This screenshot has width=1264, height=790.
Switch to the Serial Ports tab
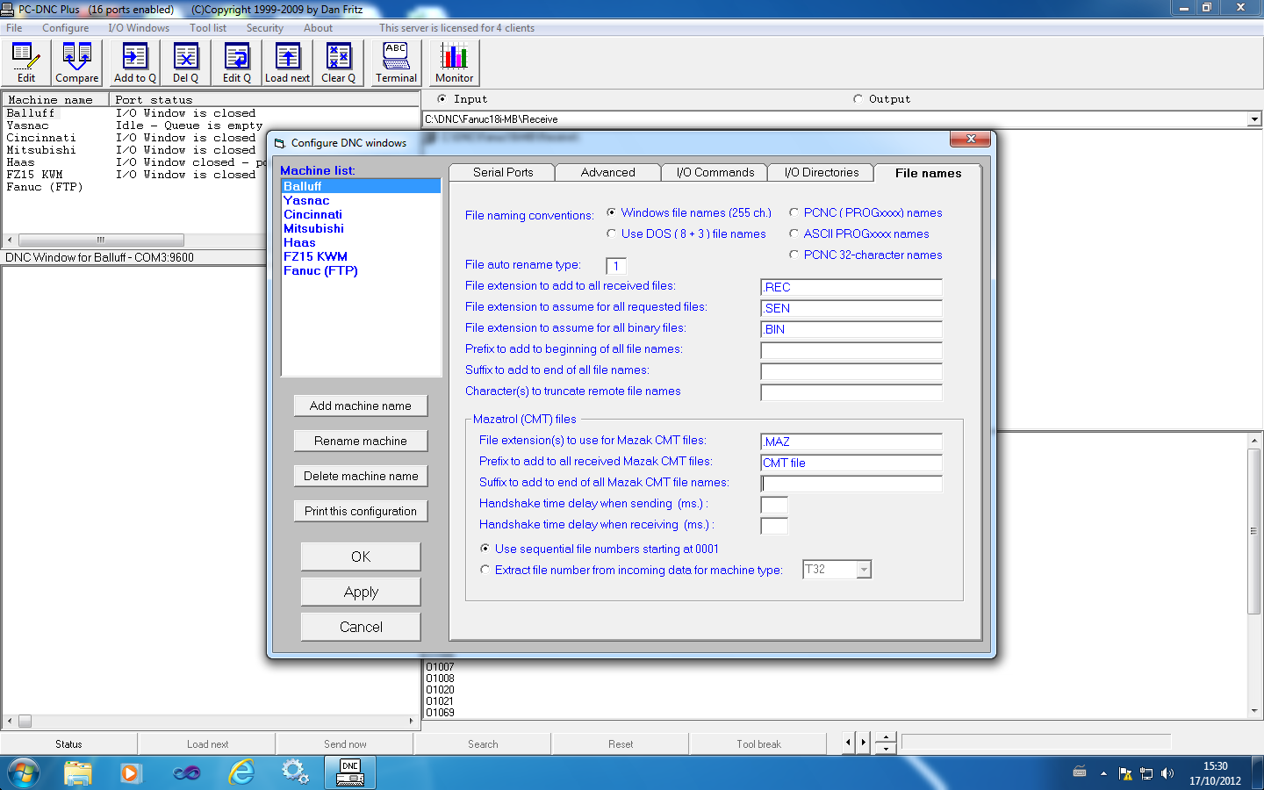click(x=502, y=173)
